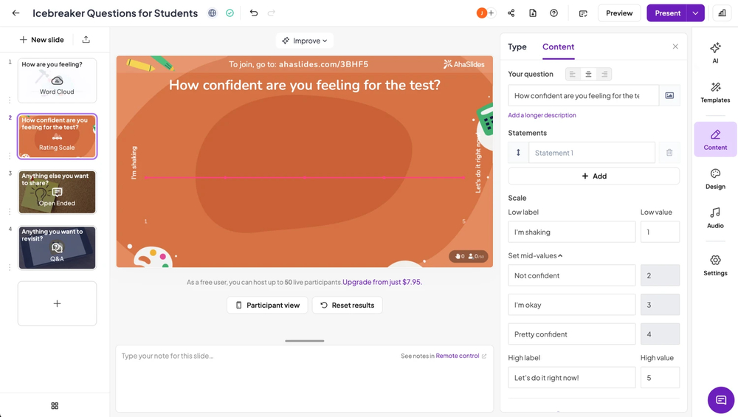Open the results chart icon
This screenshot has width=738, height=417.
click(x=722, y=13)
